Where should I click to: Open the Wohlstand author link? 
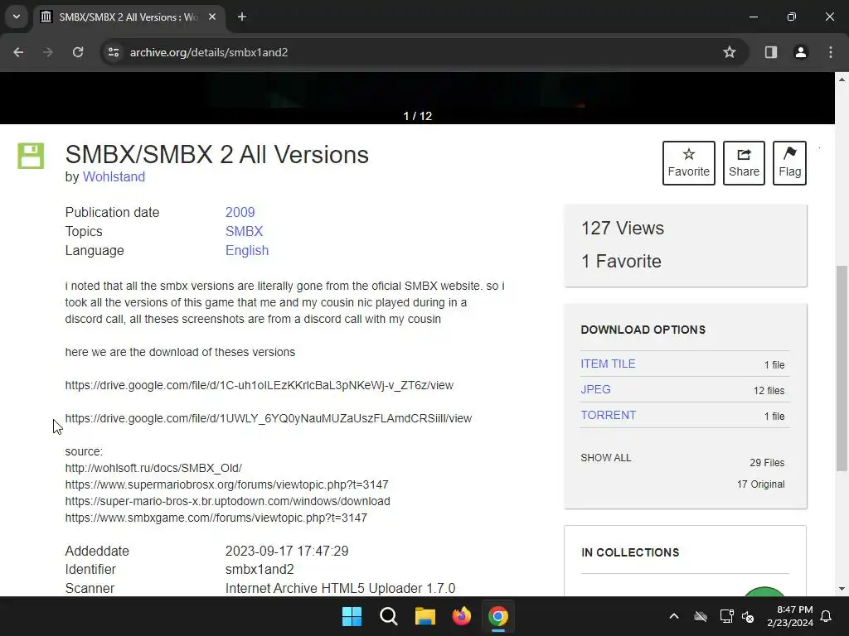(x=114, y=177)
